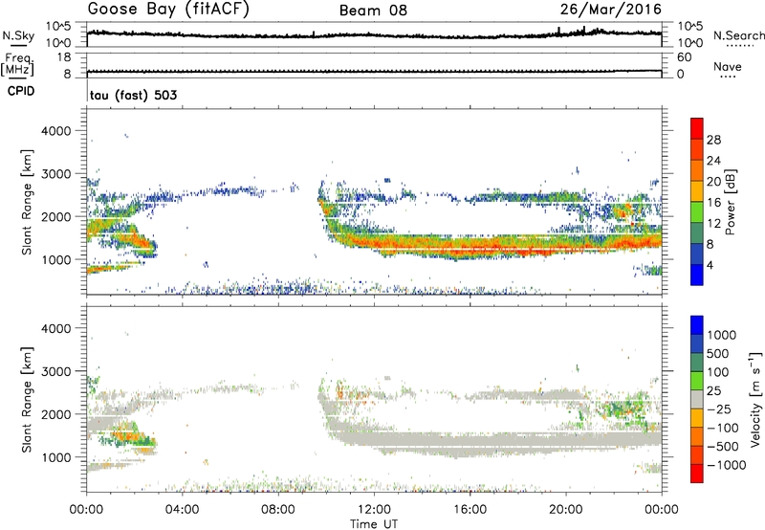Click the date '26/Mar/2016'
Screen dimensions: 765x530
coord(611,10)
